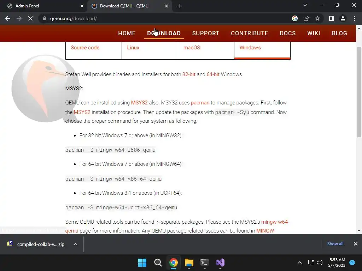362x271 pixels.
Task: Click the Chrome taskbar icon
Action: [x=173, y=263]
